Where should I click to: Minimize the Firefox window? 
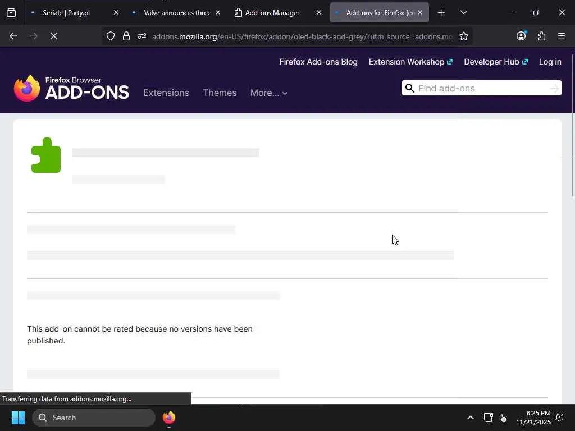coord(510,12)
